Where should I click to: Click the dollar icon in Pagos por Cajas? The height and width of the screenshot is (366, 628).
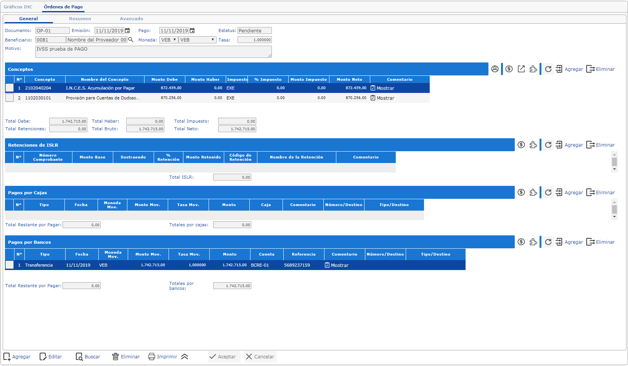tap(521, 192)
